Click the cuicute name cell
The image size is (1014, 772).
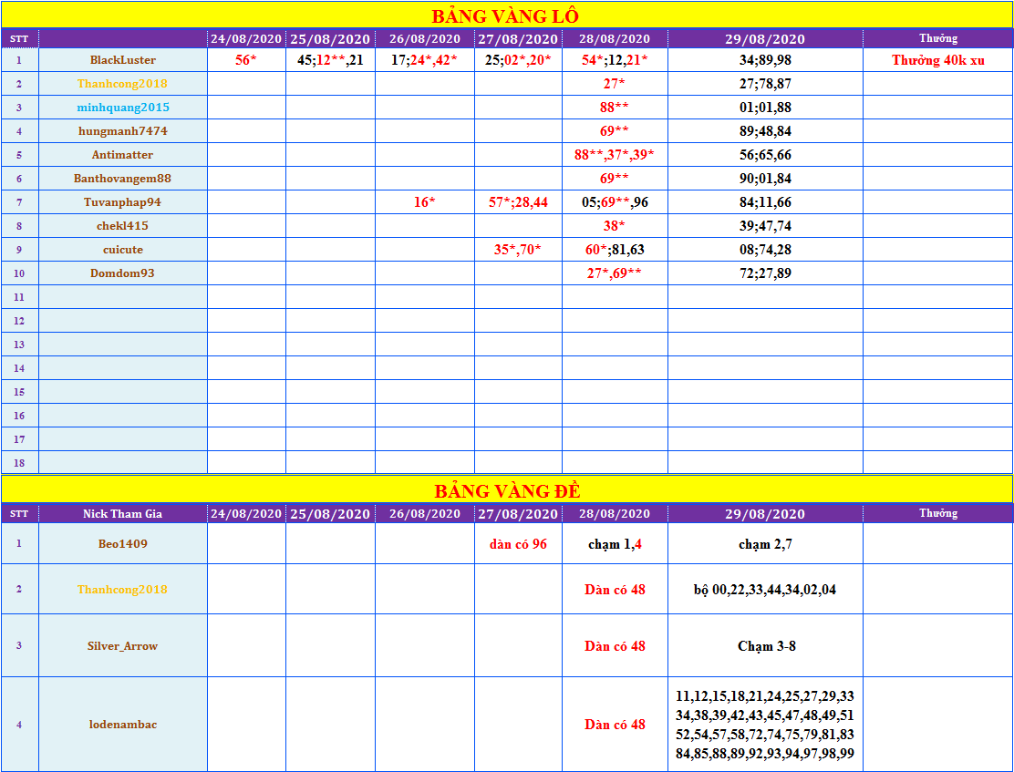(x=123, y=250)
